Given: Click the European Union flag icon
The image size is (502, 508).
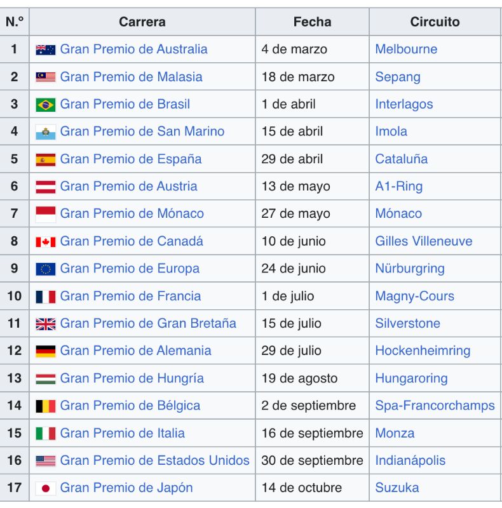Looking at the screenshot, I should tap(45, 269).
